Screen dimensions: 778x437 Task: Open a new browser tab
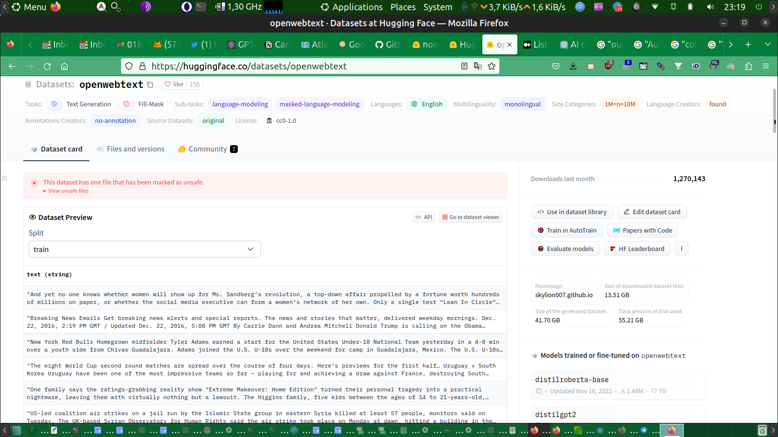point(748,44)
